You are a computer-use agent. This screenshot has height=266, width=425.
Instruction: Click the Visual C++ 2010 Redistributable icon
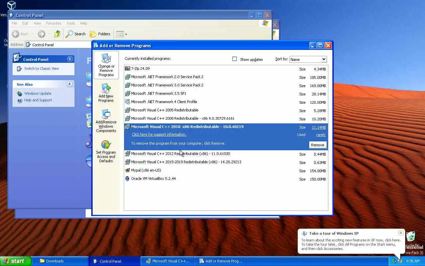(x=127, y=127)
